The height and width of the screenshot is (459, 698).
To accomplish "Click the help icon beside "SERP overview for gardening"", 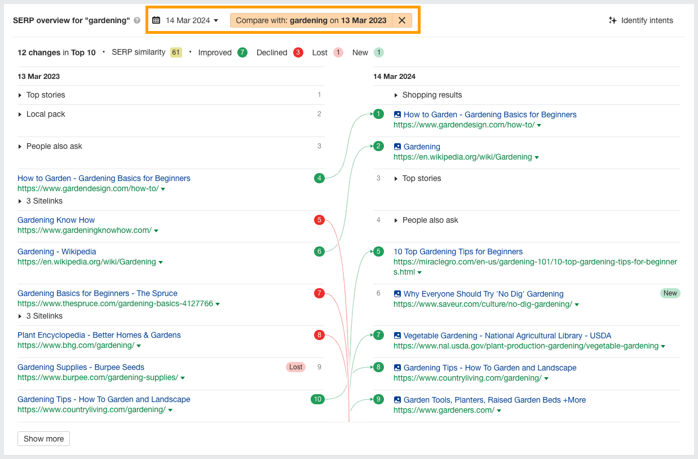I will click(136, 20).
